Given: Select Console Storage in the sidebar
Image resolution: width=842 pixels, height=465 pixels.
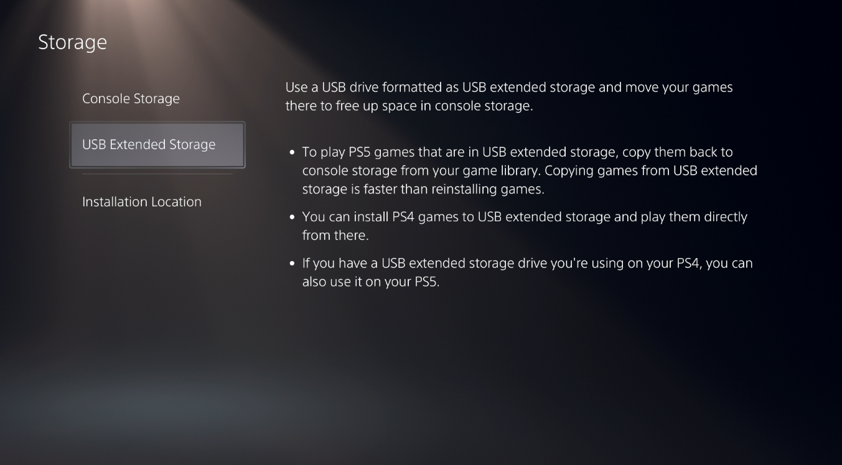Looking at the screenshot, I should [x=131, y=98].
